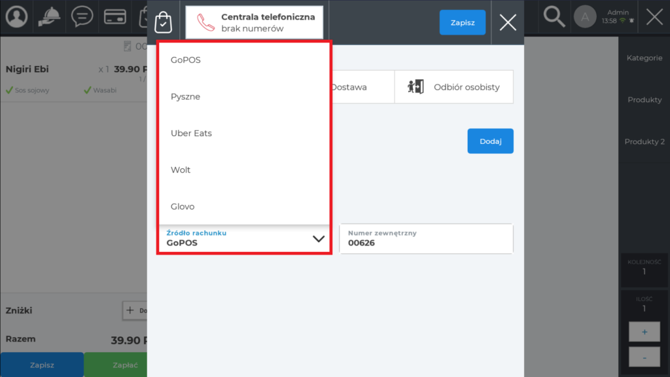
Task: Open the Produkty sidebar tab
Action: point(644,100)
